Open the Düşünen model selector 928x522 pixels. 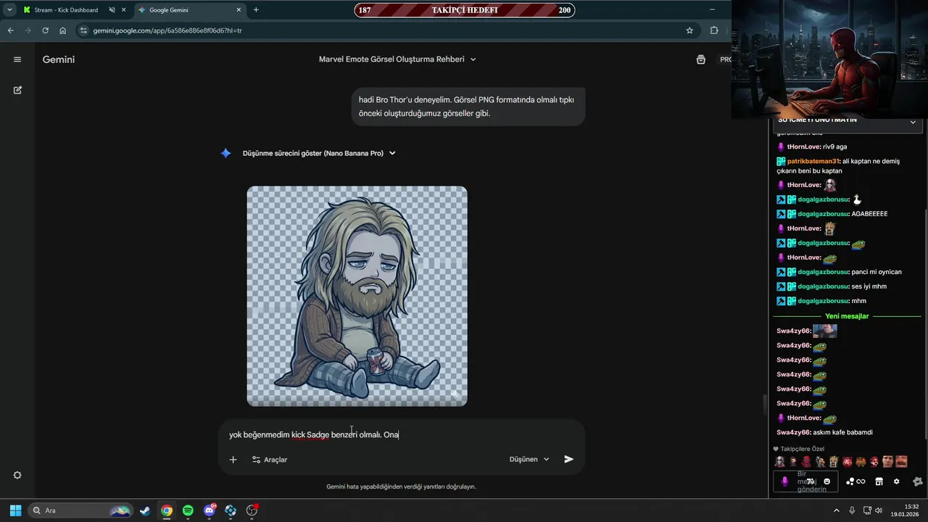click(x=529, y=459)
